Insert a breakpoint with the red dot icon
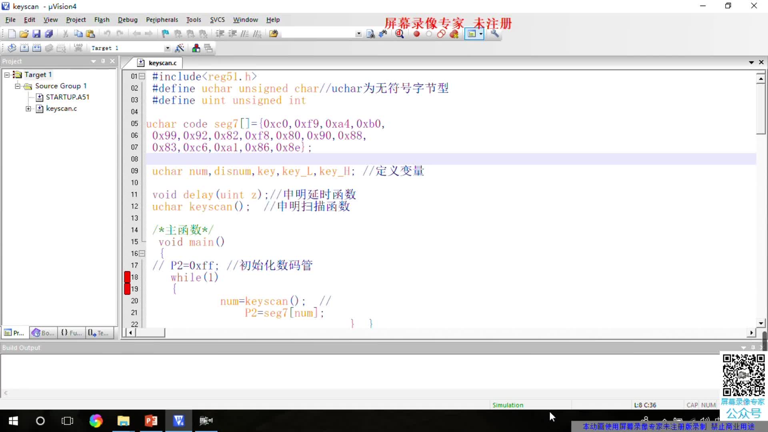Image resolution: width=768 pixels, height=432 pixels. pos(416,34)
